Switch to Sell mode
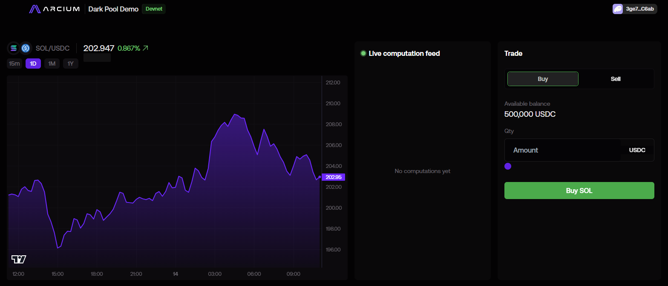668x286 pixels. pyautogui.click(x=616, y=79)
